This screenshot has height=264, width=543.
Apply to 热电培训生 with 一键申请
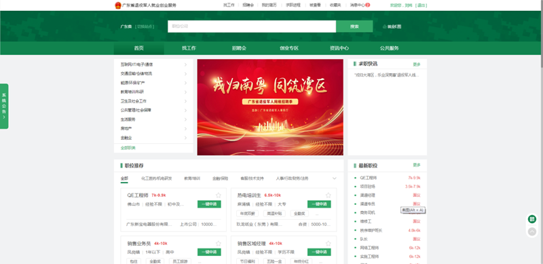point(319,204)
